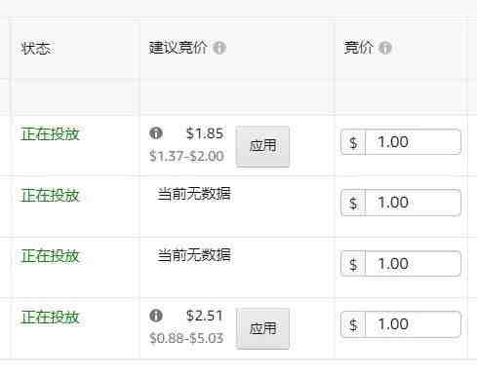Viewport: 477px width, 375px height.
Task: Click the 状态 column header
Action: [36, 49]
